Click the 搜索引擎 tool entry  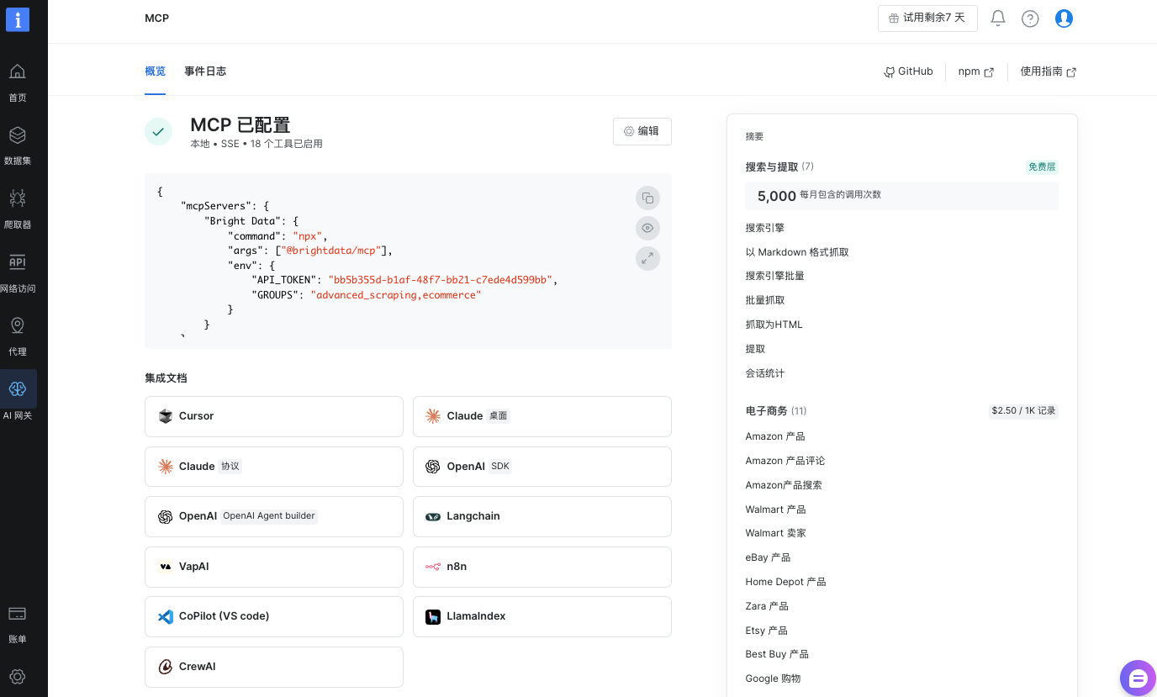[765, 228]
